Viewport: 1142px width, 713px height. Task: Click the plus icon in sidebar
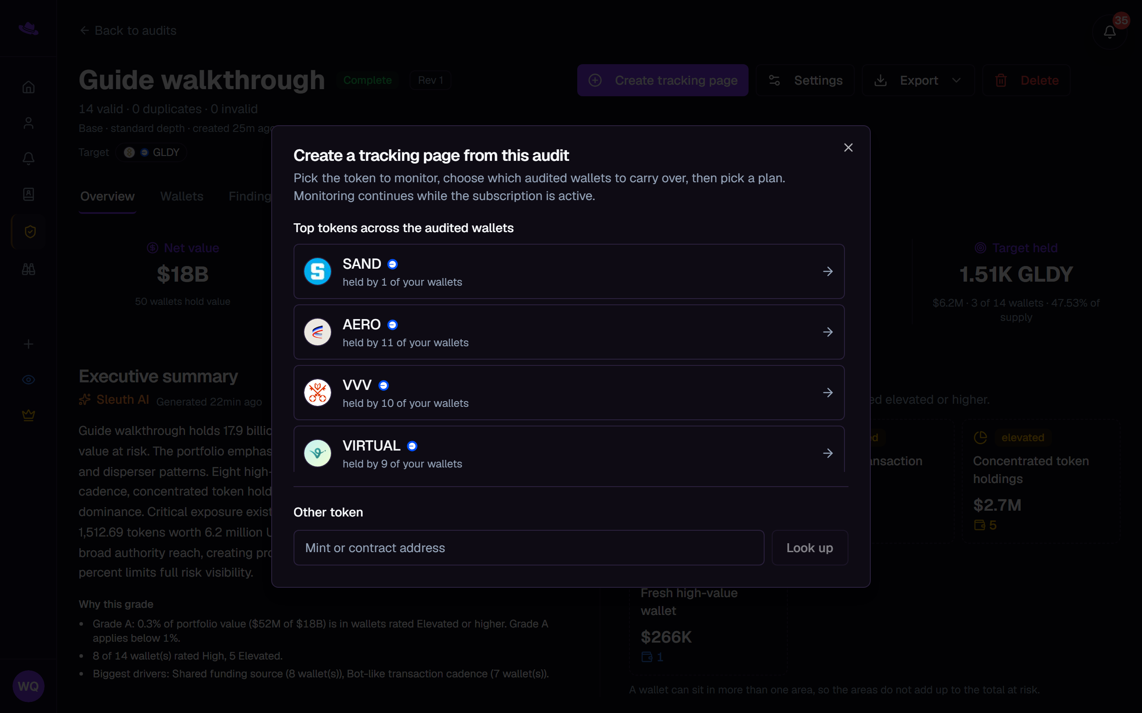28,344
